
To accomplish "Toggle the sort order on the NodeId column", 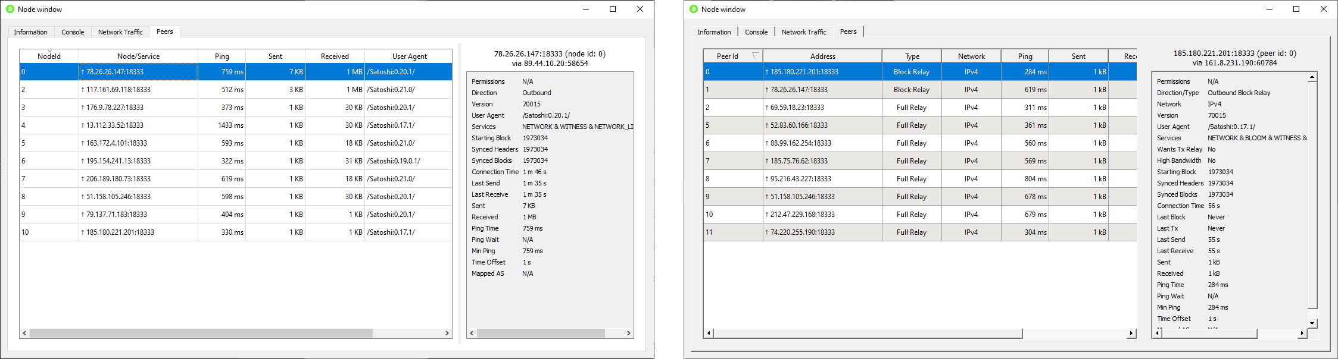I will click(49, 56).
